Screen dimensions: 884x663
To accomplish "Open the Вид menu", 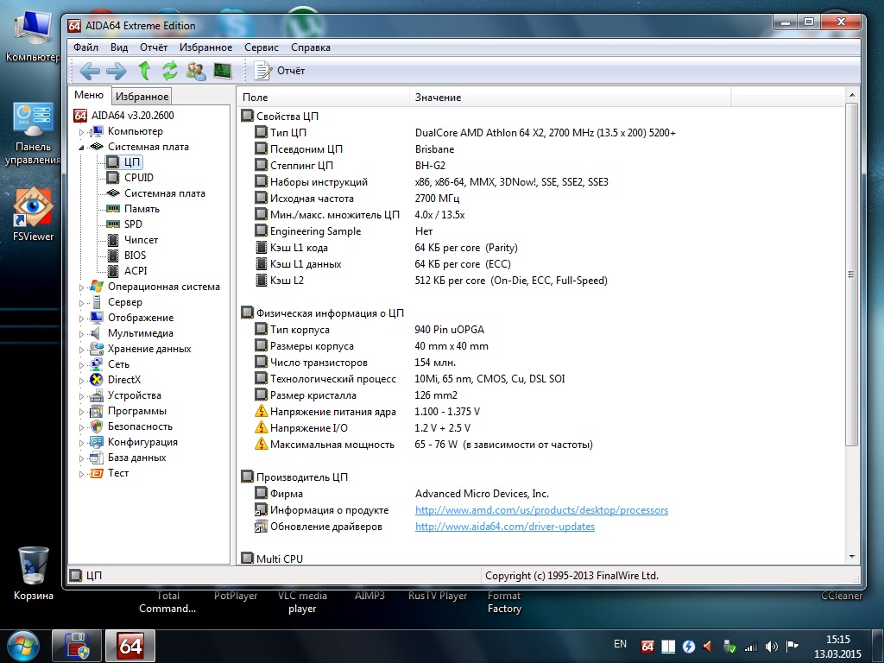I will pyautogui.click(x=119, y=47).
